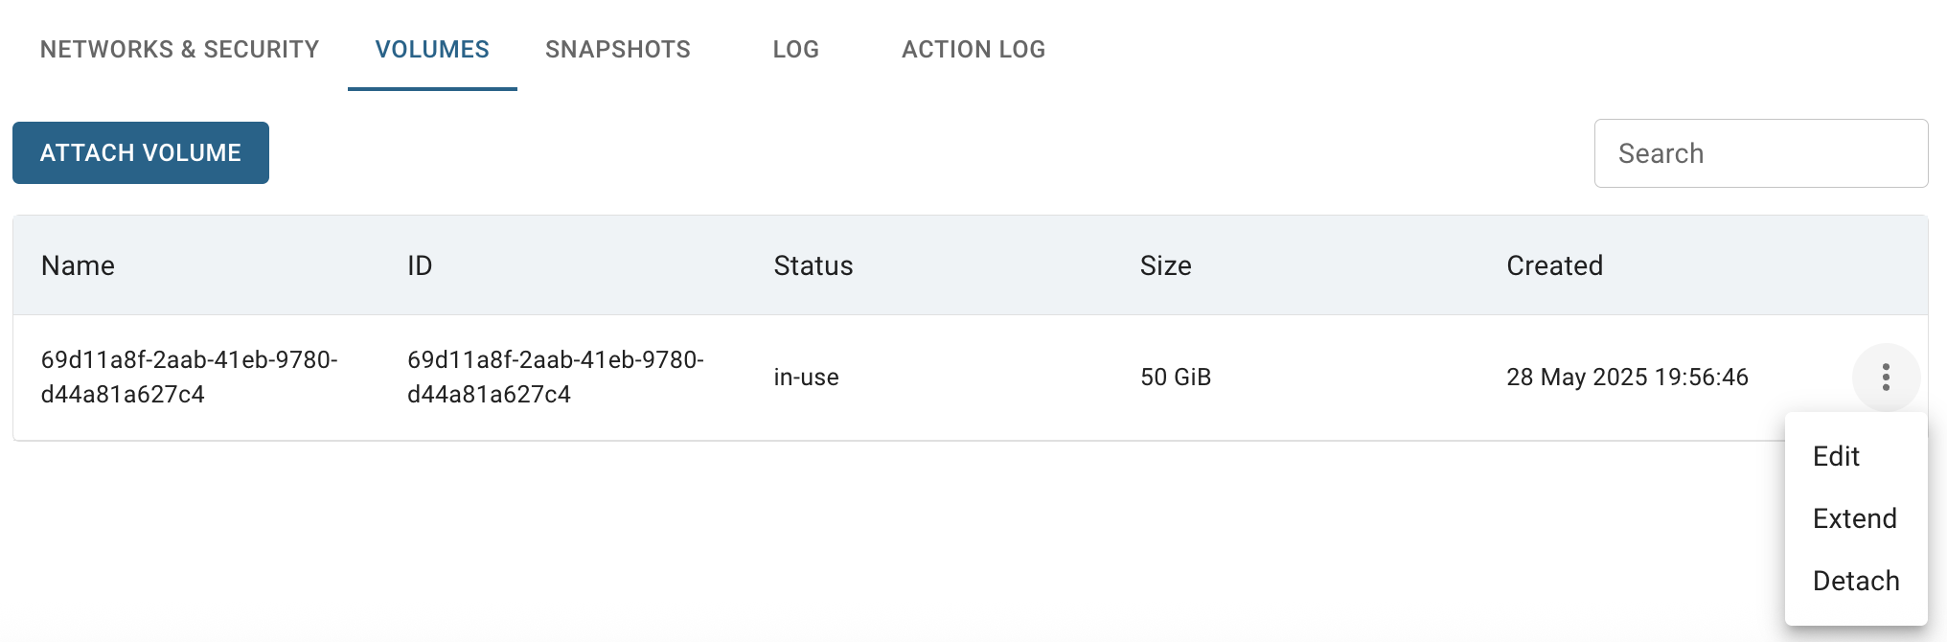Pick Detach from the volume actions menu

(1856, 581)
